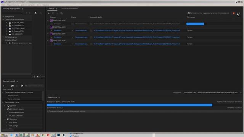244x137 pixels.
Task: Collapse Избранное in Media Browser
Action: 3,17
